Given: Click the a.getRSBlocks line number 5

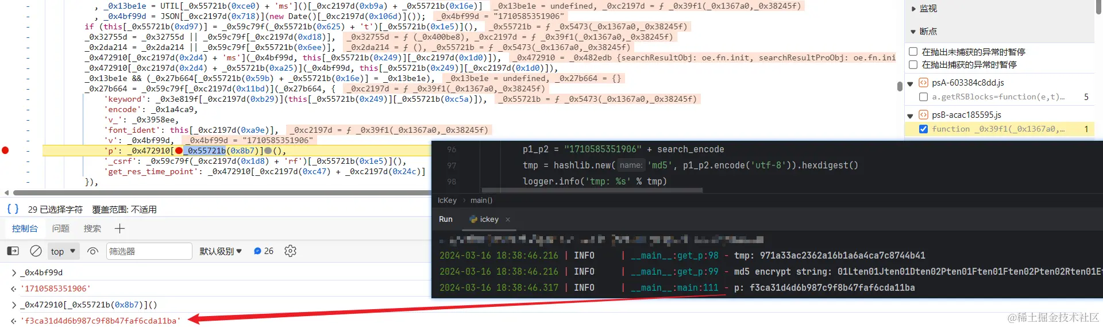Looking at the screenshot, I should point(1086,97).
